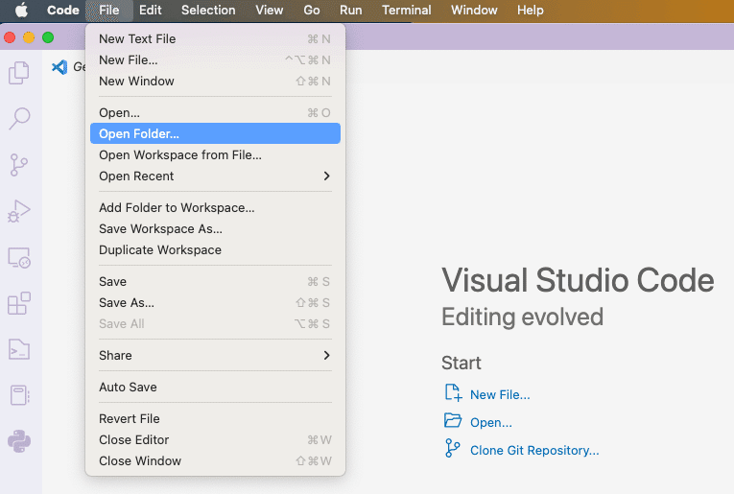
Task: Open the Edit menu
Action: pos(151,11)
